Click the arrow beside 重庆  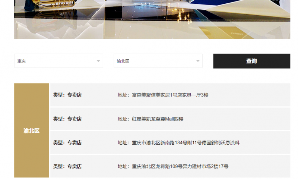click(x=98, y=61)
